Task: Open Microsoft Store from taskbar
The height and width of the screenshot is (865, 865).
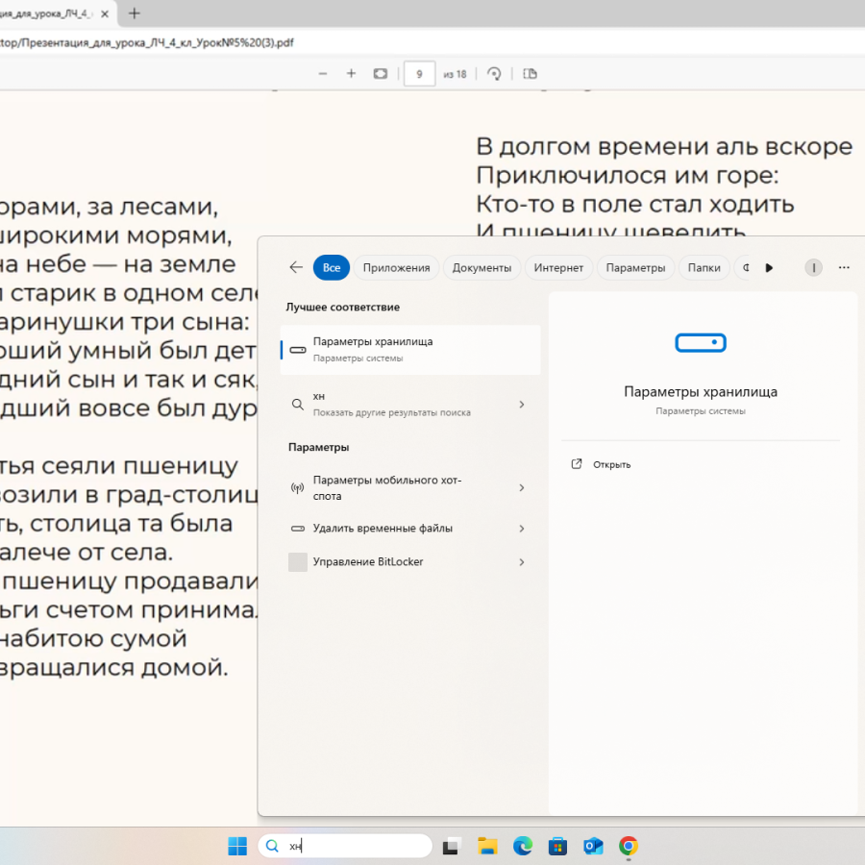Action: [557, 846]
